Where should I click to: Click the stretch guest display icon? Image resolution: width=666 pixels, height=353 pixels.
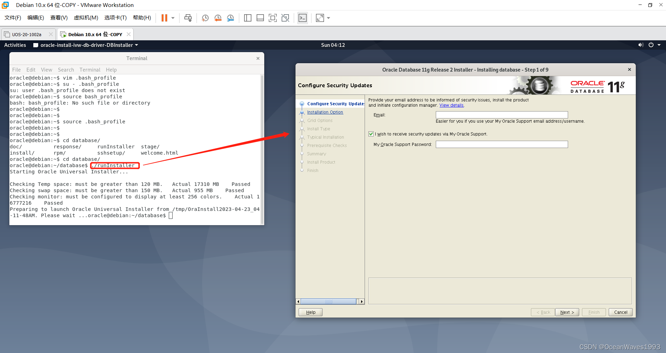click(320, 18)
